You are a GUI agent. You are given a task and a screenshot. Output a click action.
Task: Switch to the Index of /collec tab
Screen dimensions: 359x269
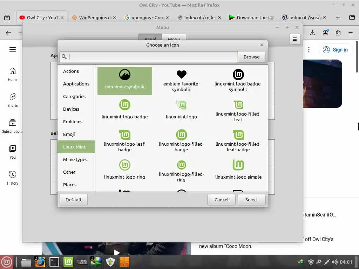pyautogui.click(x=199, y=18)
